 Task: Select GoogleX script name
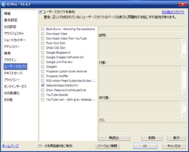51,67
